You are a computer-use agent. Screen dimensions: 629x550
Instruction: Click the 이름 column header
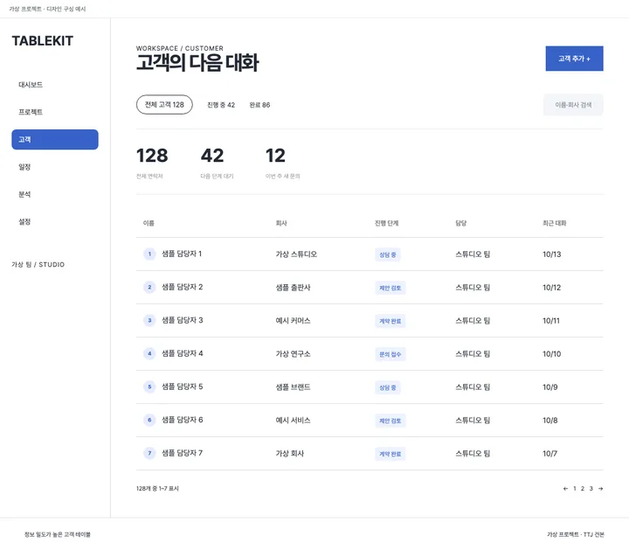tap(149, 223)
